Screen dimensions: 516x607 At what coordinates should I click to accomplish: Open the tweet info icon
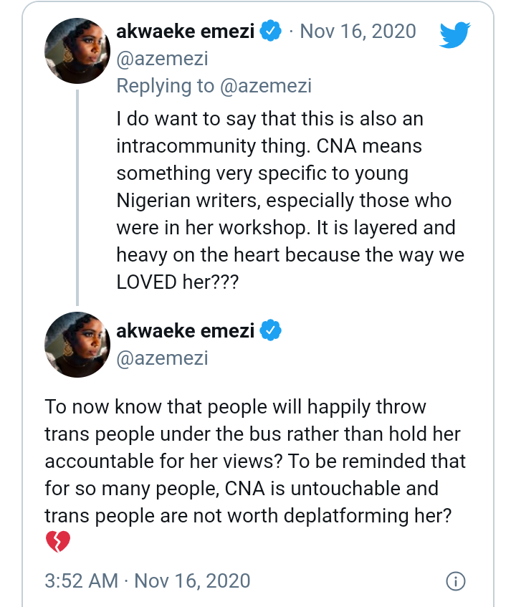tap(456, 581)
